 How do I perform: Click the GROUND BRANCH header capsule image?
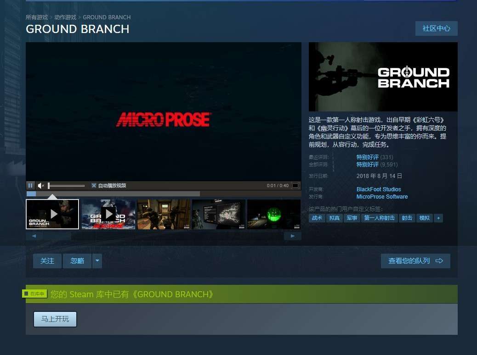click(383, 77)
